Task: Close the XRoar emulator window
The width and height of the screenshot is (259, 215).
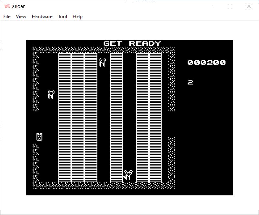Action: [x=249, y=6]
